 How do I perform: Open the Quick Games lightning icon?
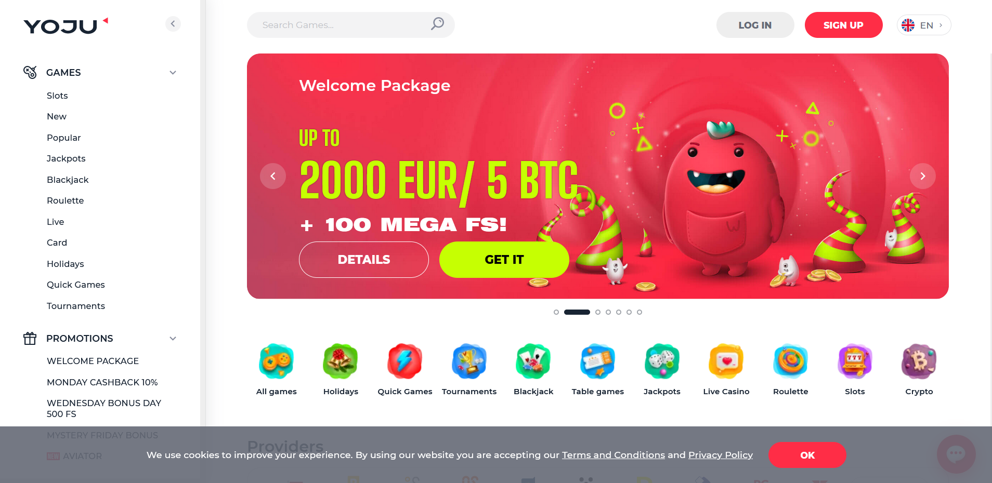click(404, 361)
